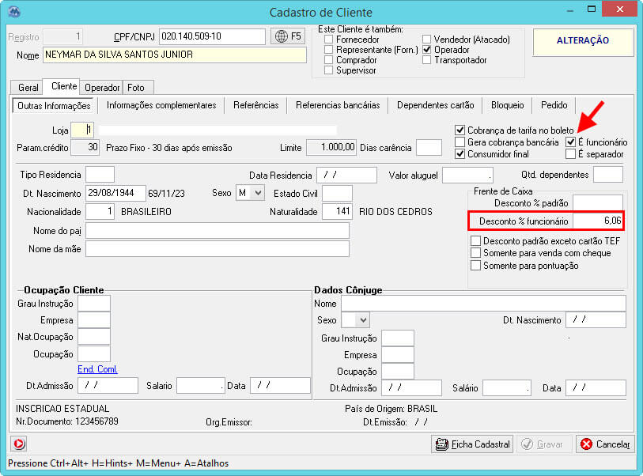Click the Estado Civil field

(337, 193)
